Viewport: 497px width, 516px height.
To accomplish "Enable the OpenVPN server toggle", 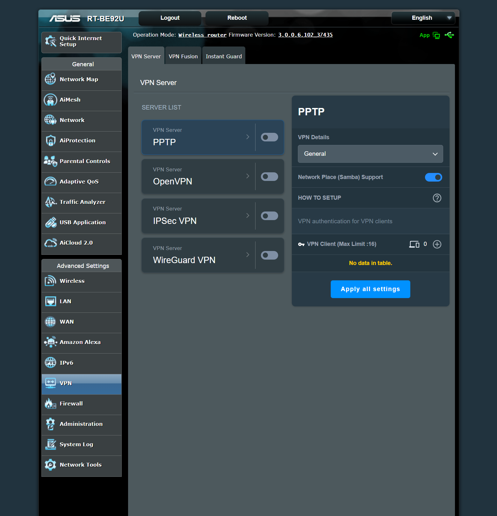I will [270, 177].
